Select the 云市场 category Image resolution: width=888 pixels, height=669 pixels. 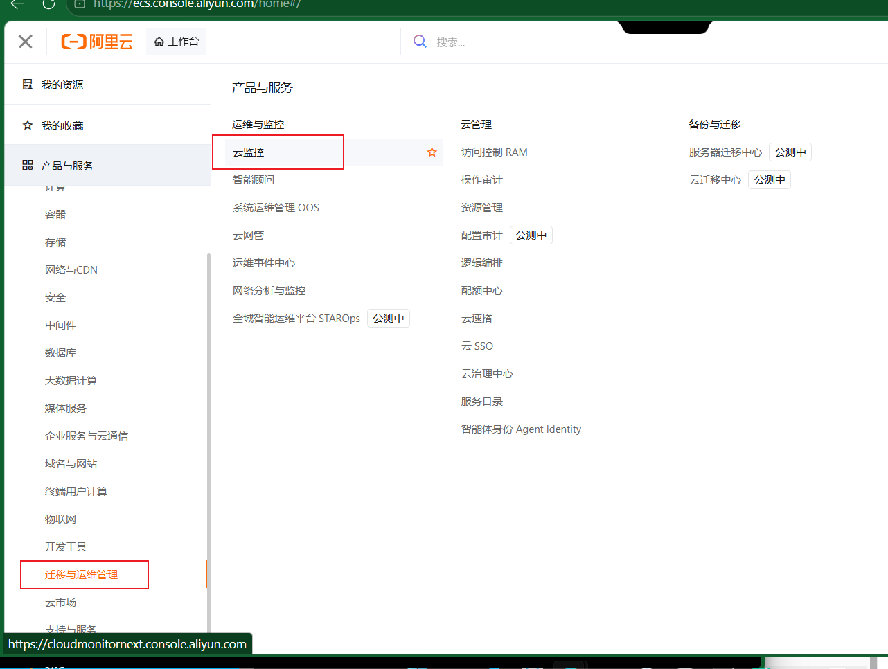pos(61,602)
